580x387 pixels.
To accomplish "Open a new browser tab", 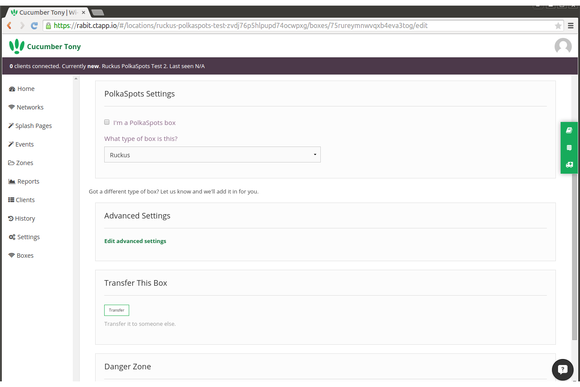I will point(98,12).
